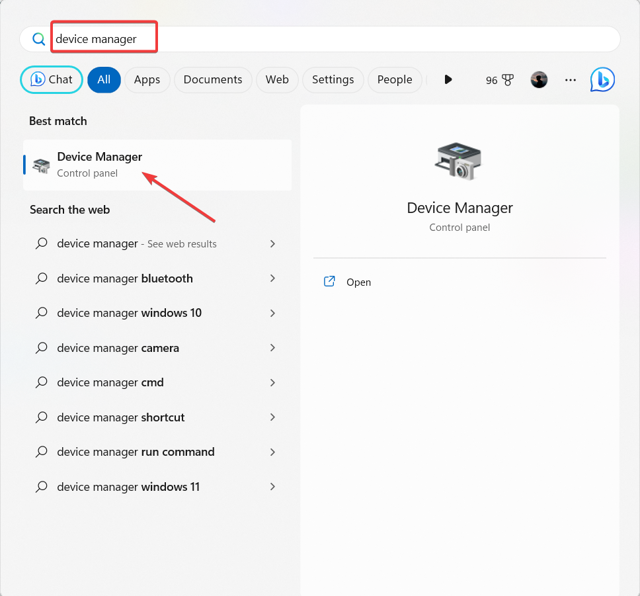Click the Device Manager icon in best match

coord(41,166)
